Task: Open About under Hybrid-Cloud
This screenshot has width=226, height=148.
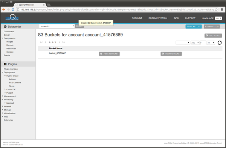Action: pos(12,86)
